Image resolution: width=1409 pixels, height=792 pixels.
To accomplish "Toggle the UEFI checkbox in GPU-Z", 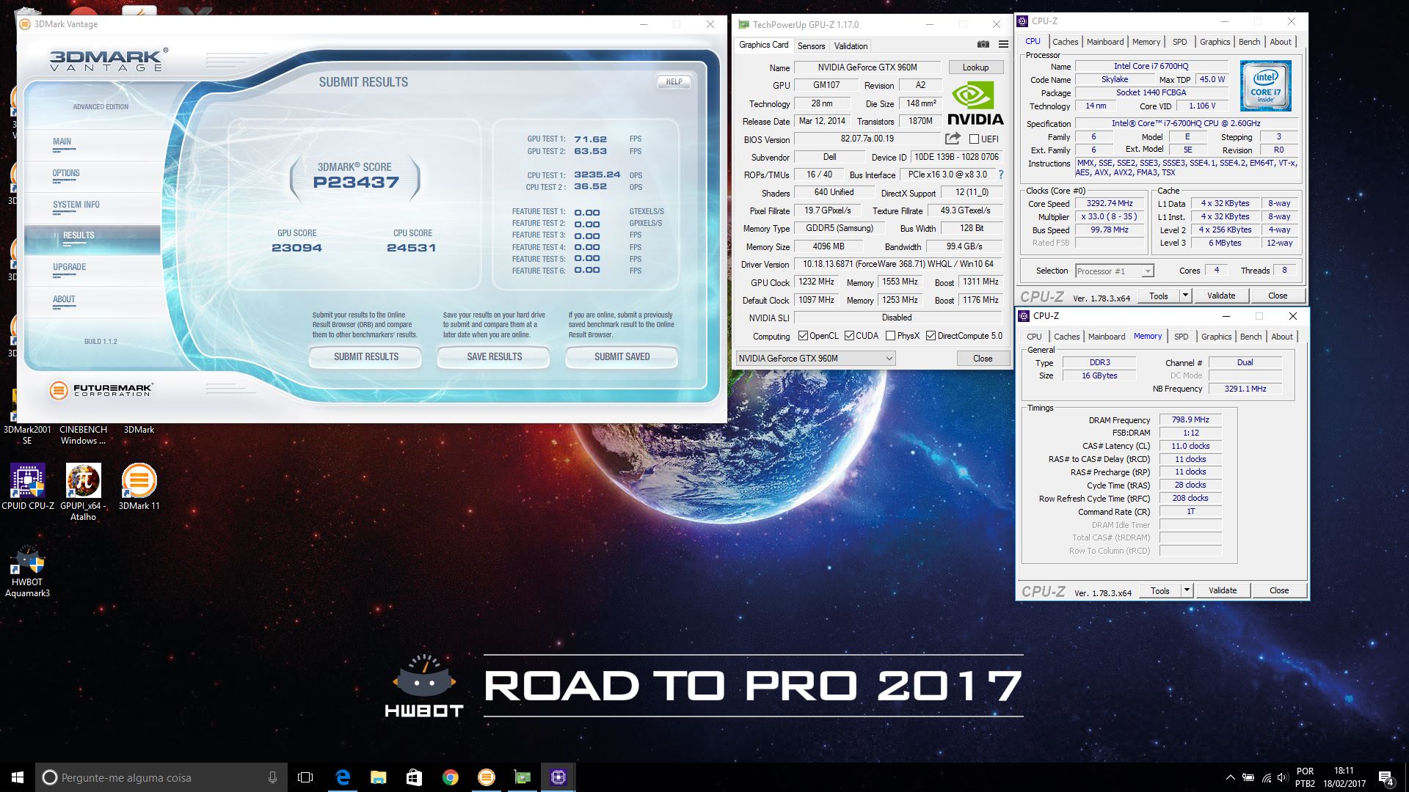I will pyautogui.click(x=974, y=139).
